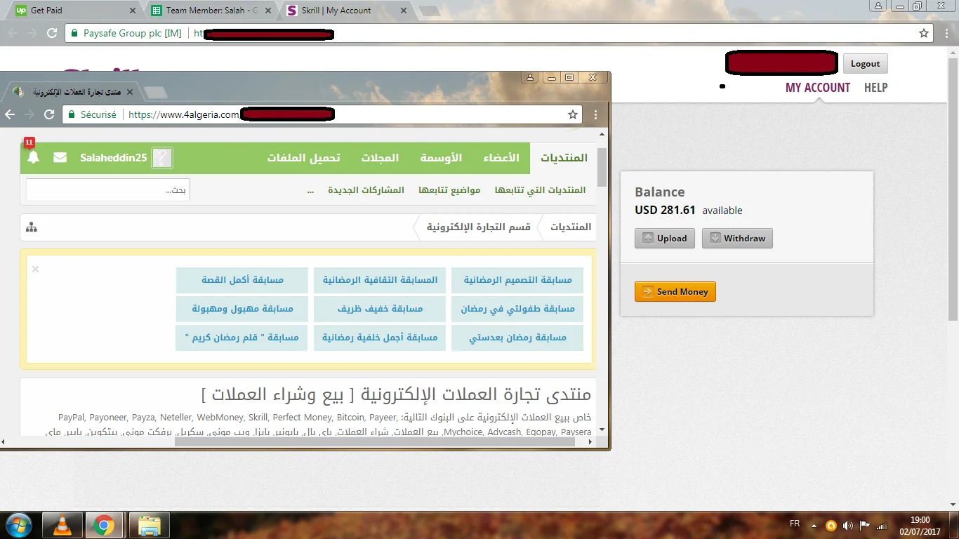The height and width of the screenshot is (539, 959).
Task: Open the forum sitemap tree icon
Action: click(x=32, y=227)
